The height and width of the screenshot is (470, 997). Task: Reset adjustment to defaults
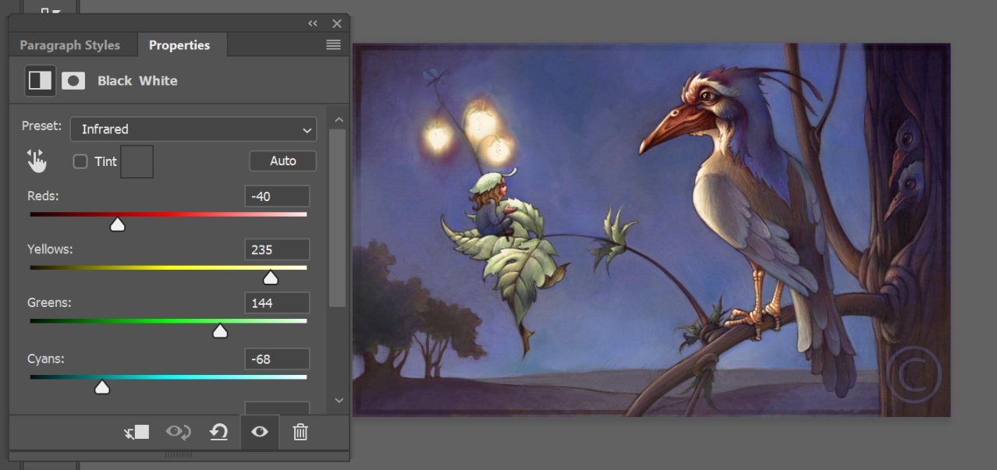(219, 431)
